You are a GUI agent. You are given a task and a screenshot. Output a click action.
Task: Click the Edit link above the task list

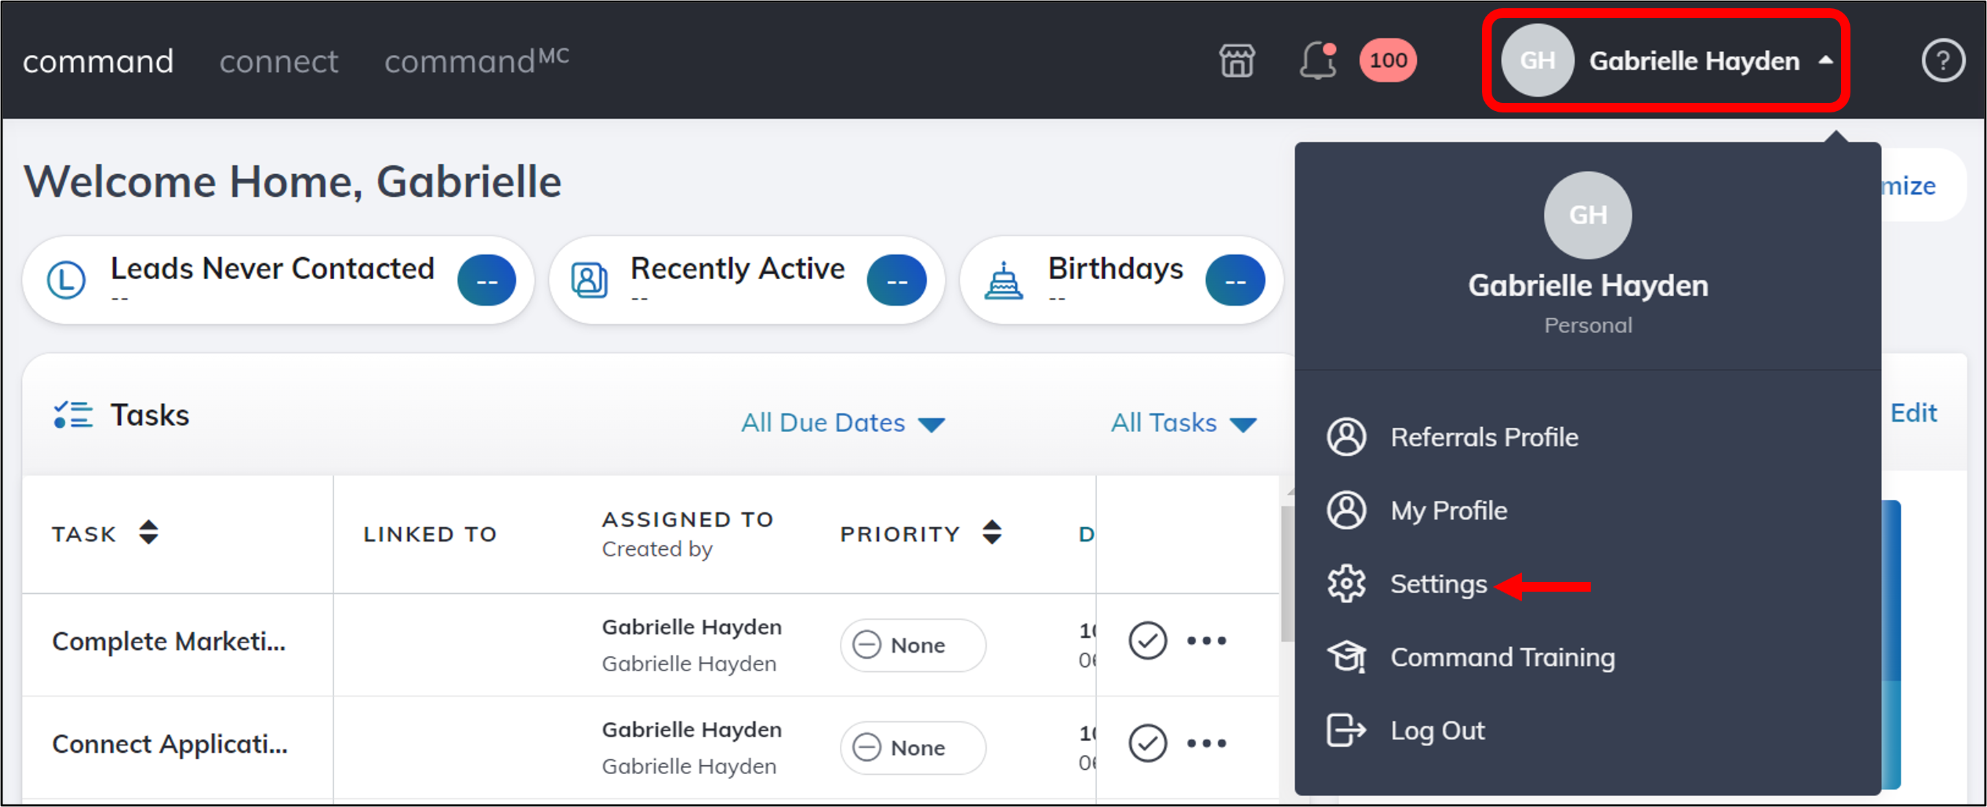[x=1914, y=413]
